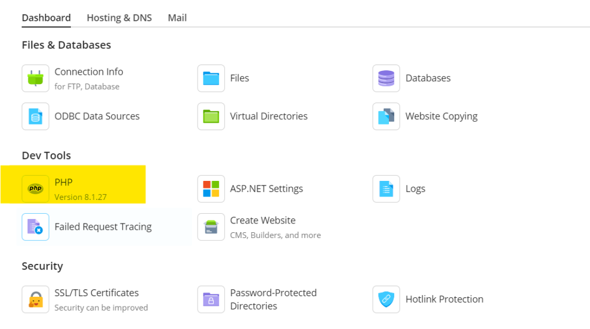The width and height of the screenshot is (590, 329).
Task: Open the Password-Protected Directories folder icon
Action: click(x=211, y=300)
